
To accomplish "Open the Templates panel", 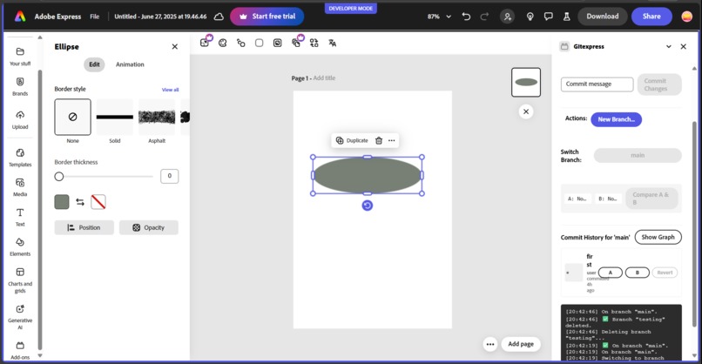I will click(20, 158).
